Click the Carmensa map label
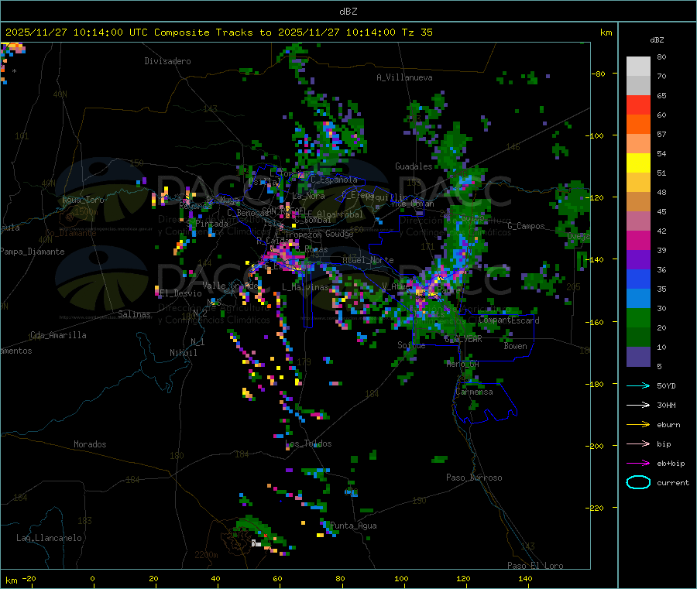This screenshot has height=589, width=697. 474,392
